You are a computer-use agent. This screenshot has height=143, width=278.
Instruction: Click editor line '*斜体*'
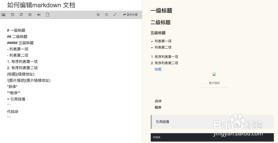[13, 87]
